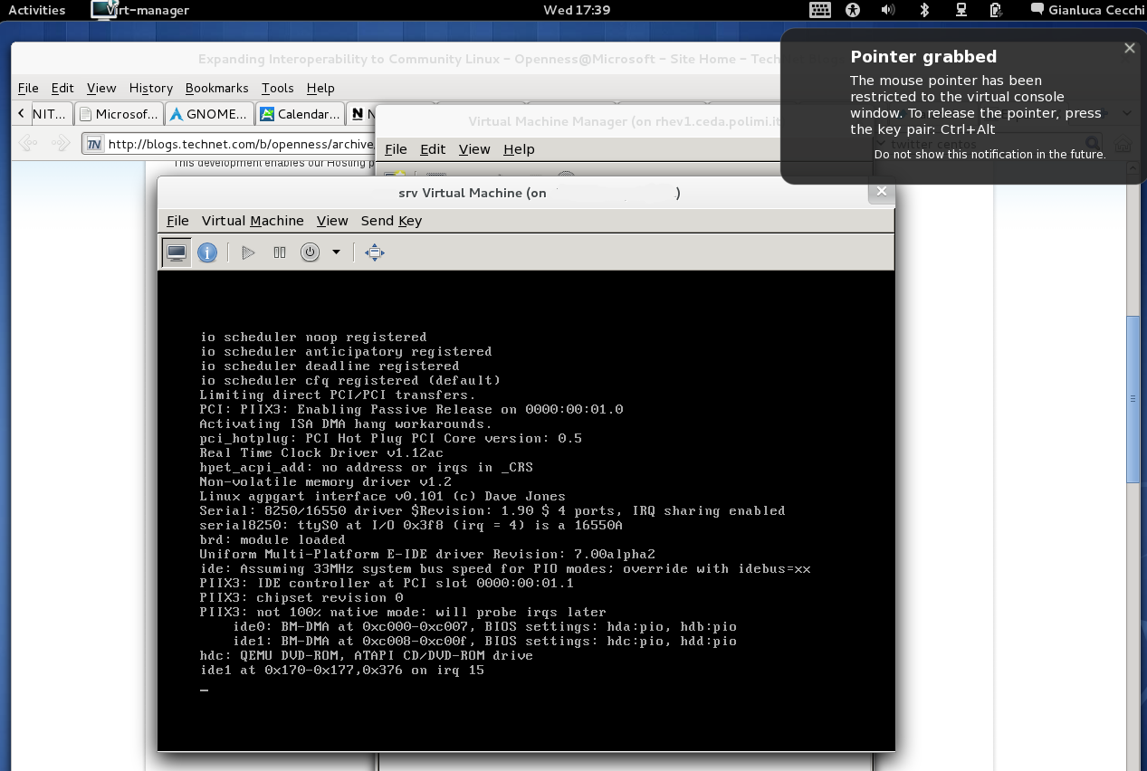This screenshot has height=771, width=1147.
Task: Open the network connection tray icon
Action: click(961, 10)
